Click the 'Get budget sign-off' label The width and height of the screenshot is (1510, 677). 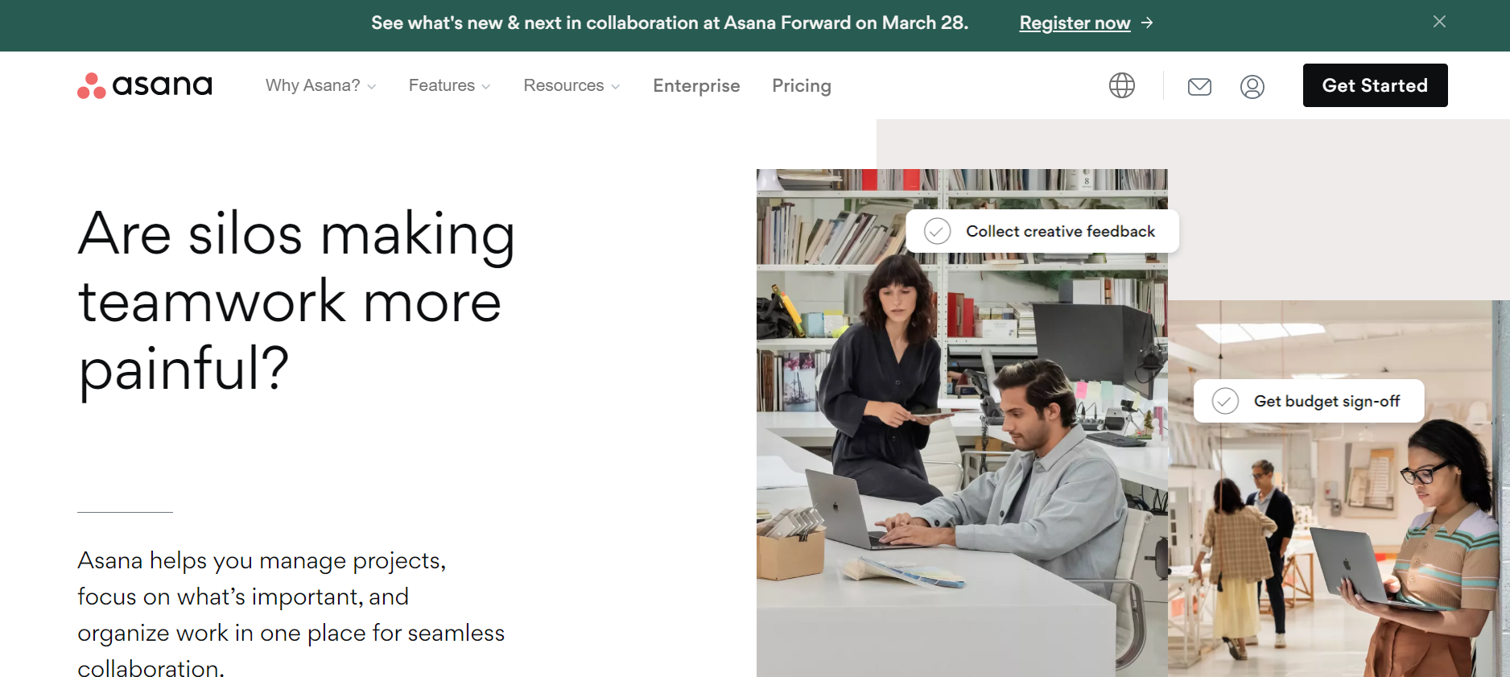pos(1326,401)
